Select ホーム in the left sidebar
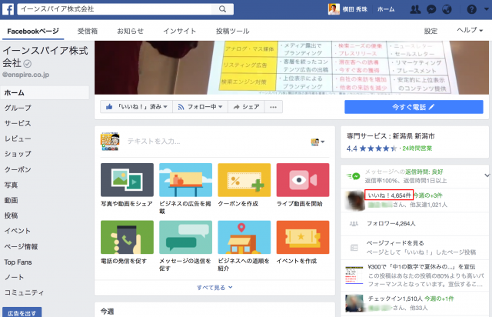Viewport: 492px width, 317px height. (x=45, y=92)
